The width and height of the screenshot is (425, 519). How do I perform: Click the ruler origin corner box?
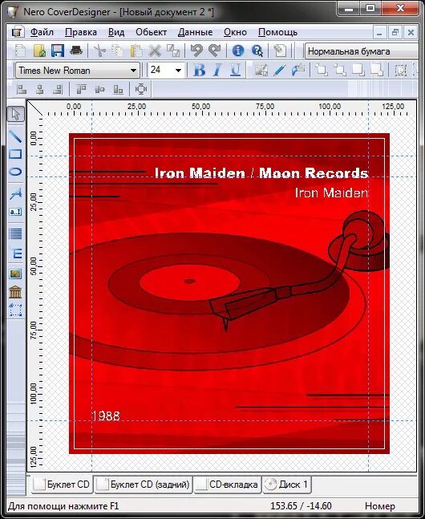click(x=35, y=108)
